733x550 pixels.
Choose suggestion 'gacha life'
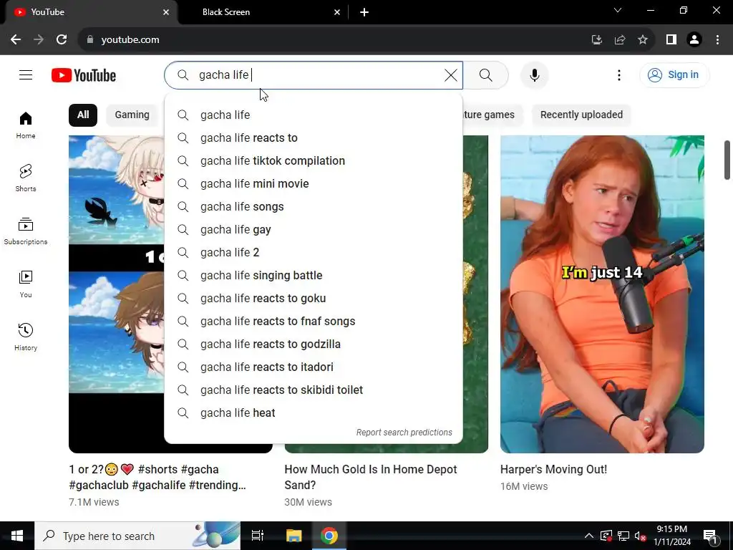(314, 115)
